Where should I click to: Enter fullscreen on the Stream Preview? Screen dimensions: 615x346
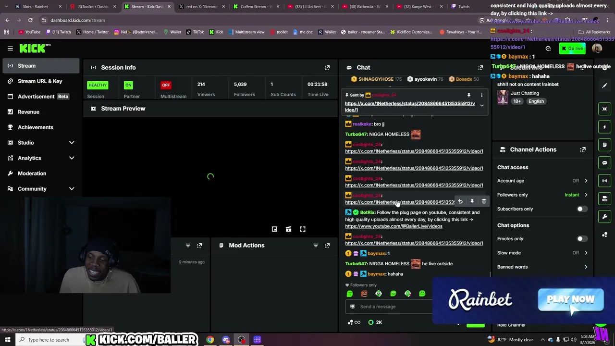pos(303,229)
